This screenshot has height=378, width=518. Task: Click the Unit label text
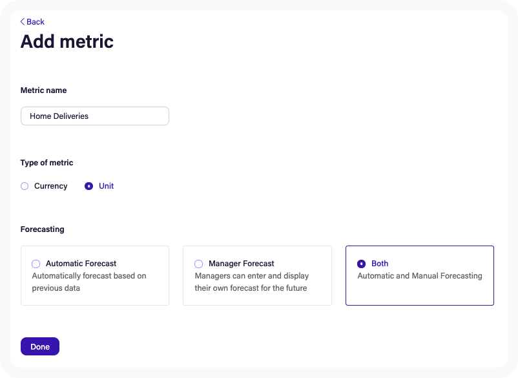click(x=105, y=186)
